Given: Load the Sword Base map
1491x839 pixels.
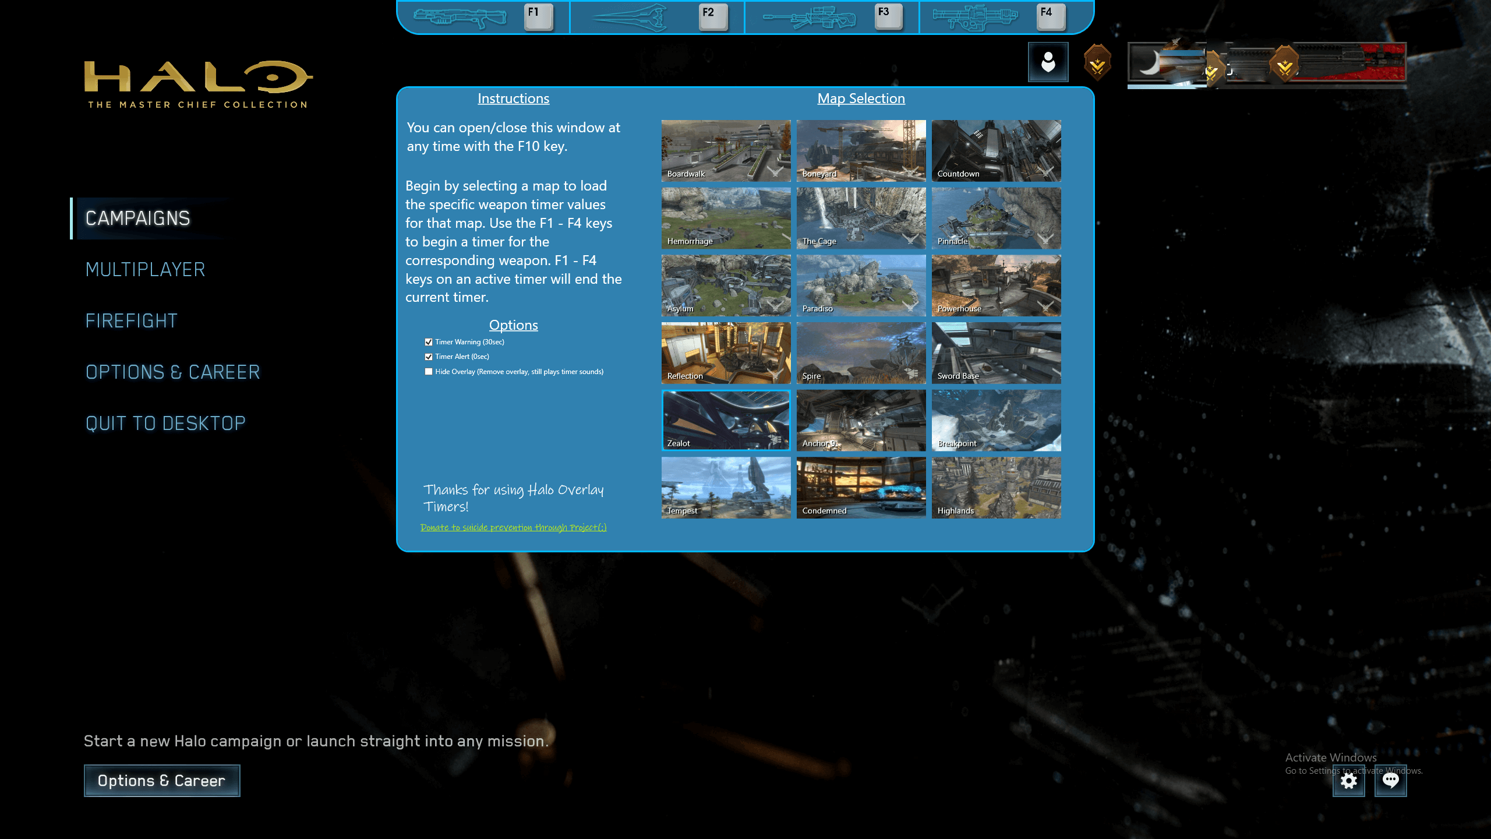Looking at the screenshot, I should pyautogui.click(x=996, y=353).
